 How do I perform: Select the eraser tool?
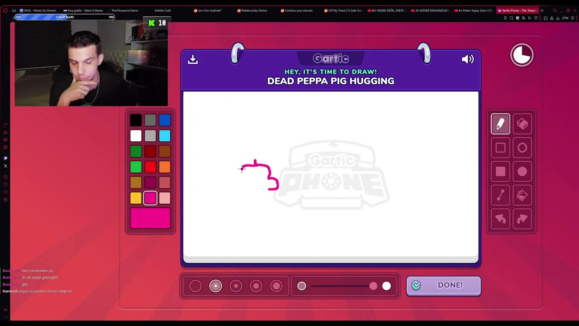click(x=522, y=124)
